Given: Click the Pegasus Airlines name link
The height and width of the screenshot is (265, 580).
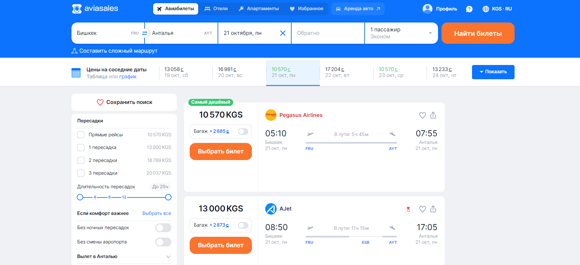Looking at the screenshot, I should tap(301, 115).
